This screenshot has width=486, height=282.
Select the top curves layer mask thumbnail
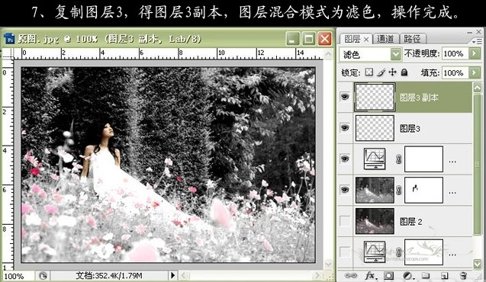coord(423,159)
